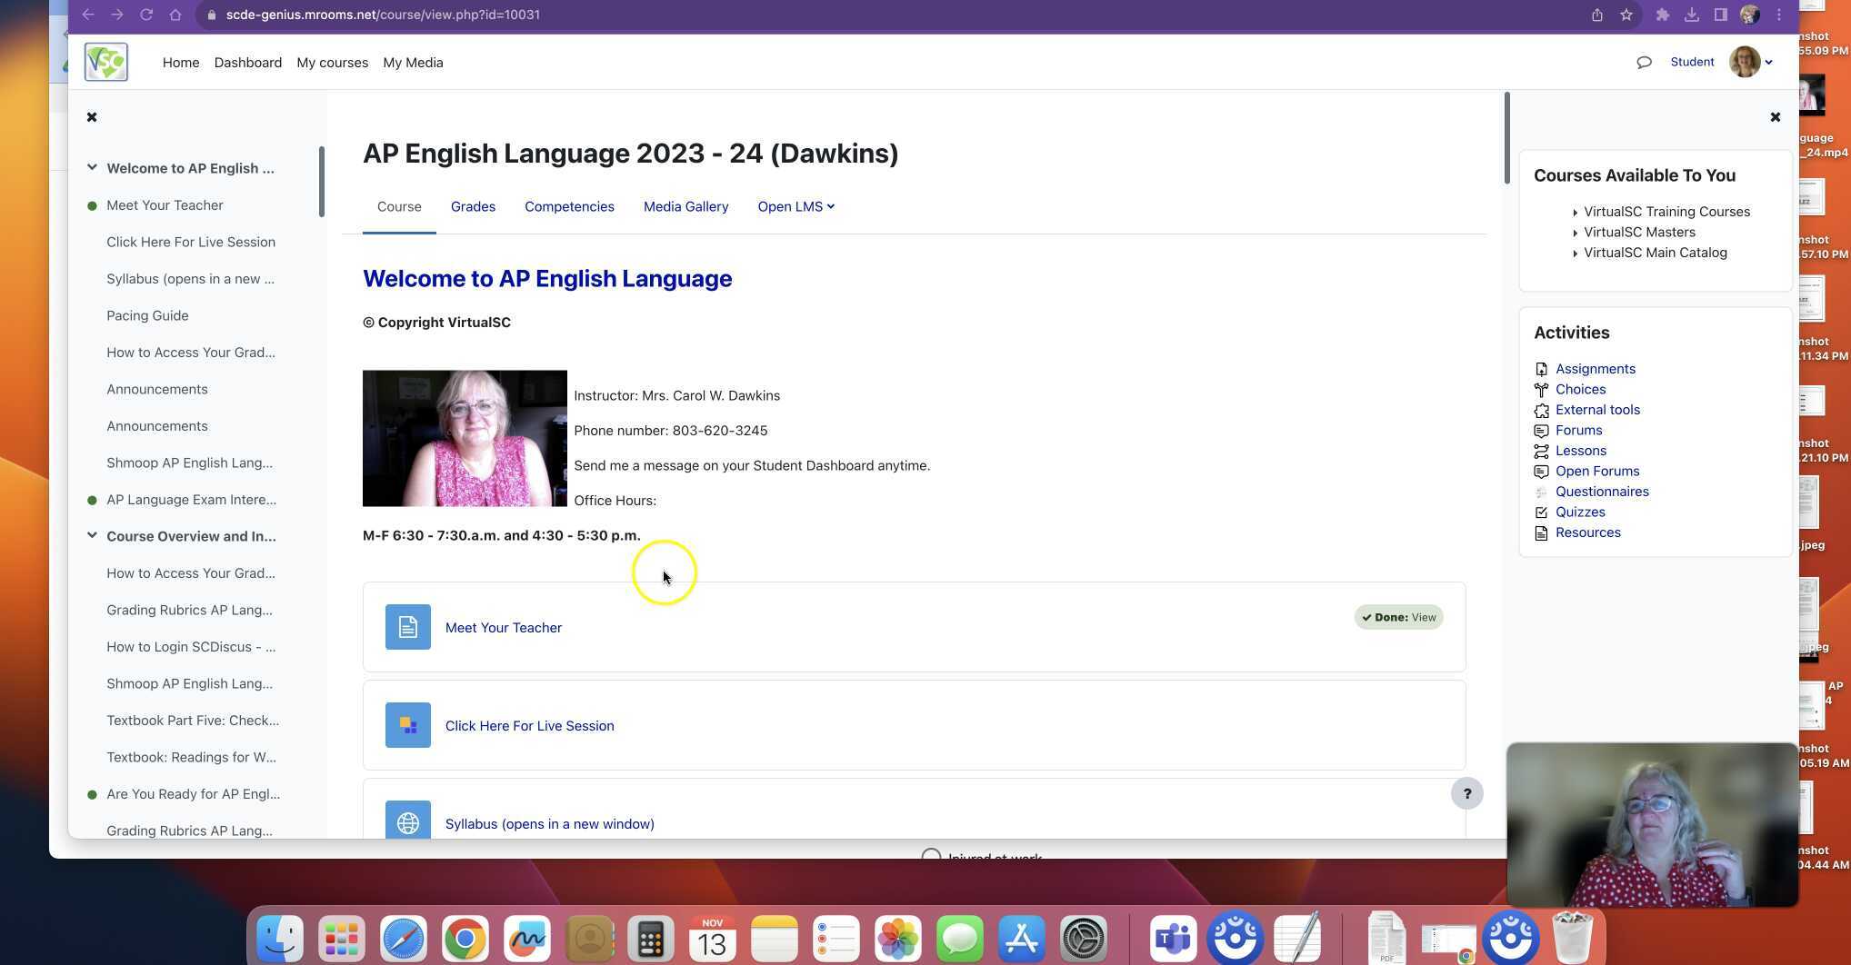
Task: Open the messages speech bubble icon
Action: (x=1644, y=63)
